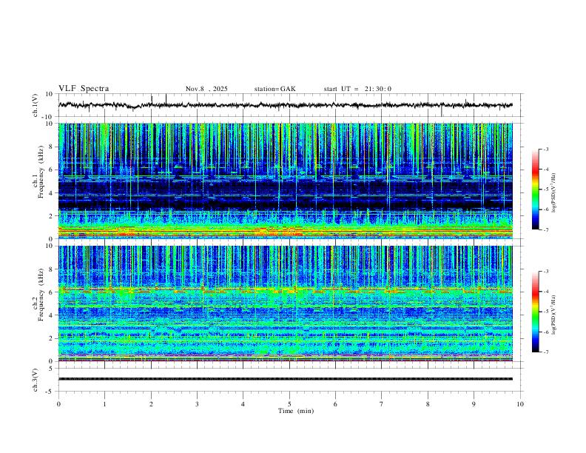Click the time axis tick label '7'

coord(382,404)
